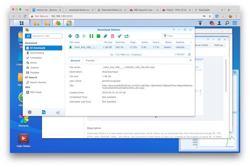250x167 pixels.
Task: Toggle the DSM widgets panel icon
Action: point(235,23)
